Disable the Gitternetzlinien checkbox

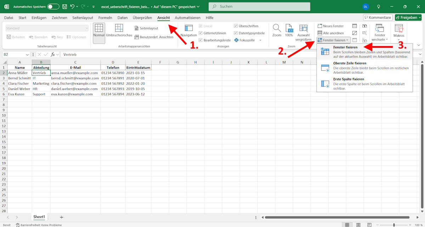(200, 33)
